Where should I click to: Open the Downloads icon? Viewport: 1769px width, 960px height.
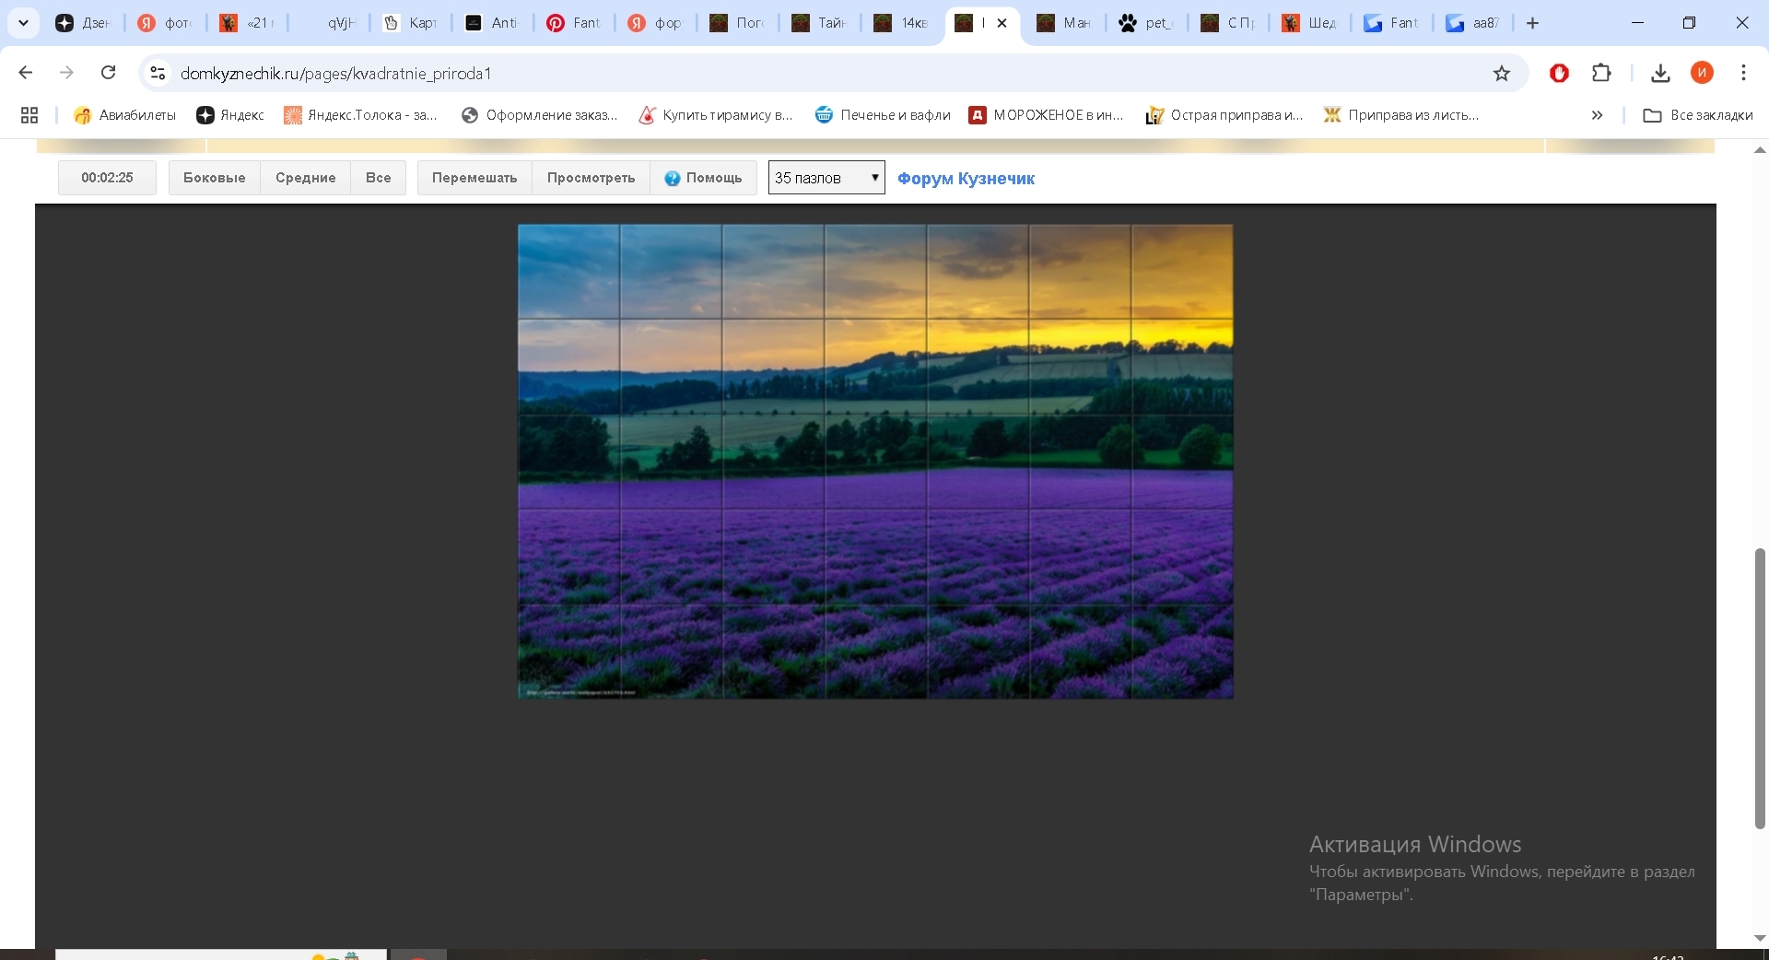point(1660,73)
